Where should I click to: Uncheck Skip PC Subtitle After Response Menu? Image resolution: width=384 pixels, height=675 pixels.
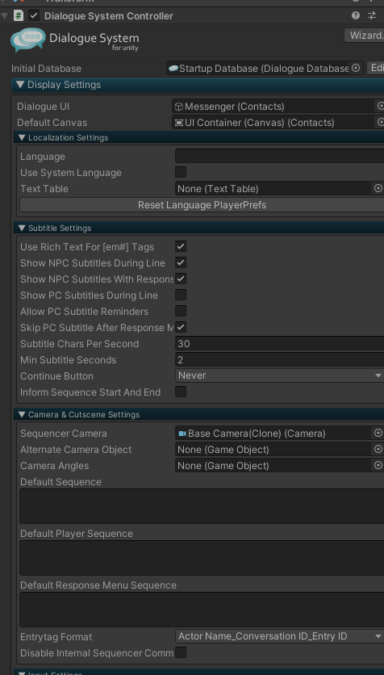(181, 327)
